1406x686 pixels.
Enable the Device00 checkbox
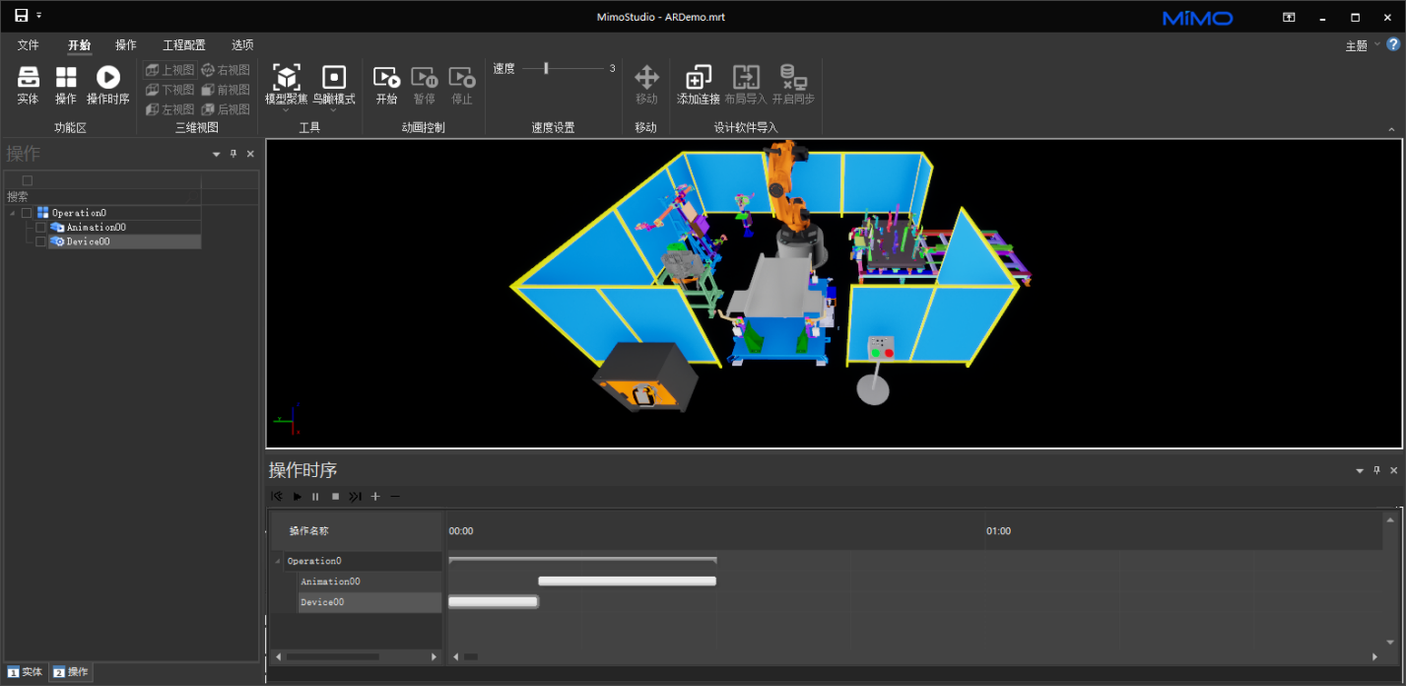coord(40,241)
